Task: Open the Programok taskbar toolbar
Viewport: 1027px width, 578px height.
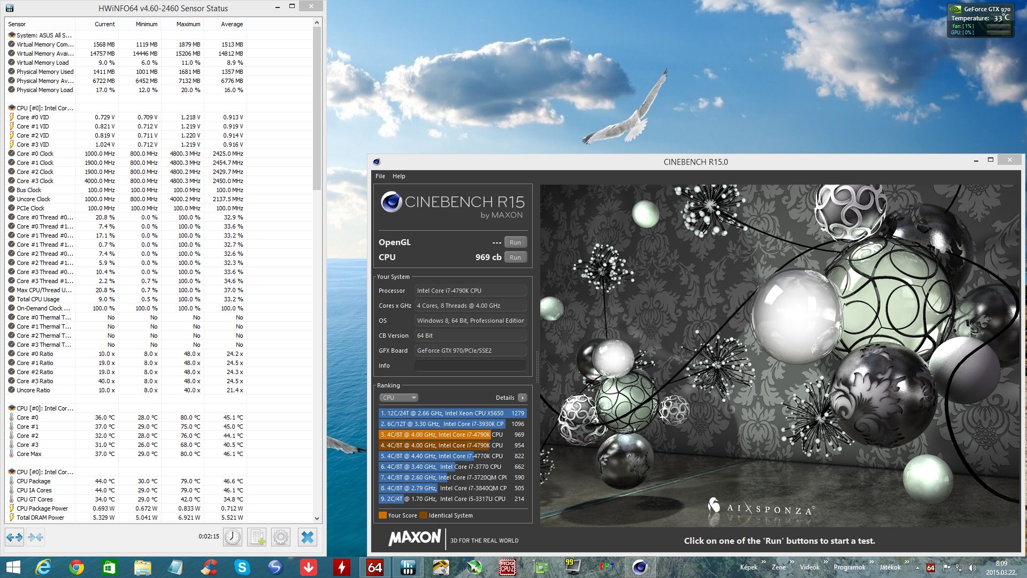Action: coord(849,567)
